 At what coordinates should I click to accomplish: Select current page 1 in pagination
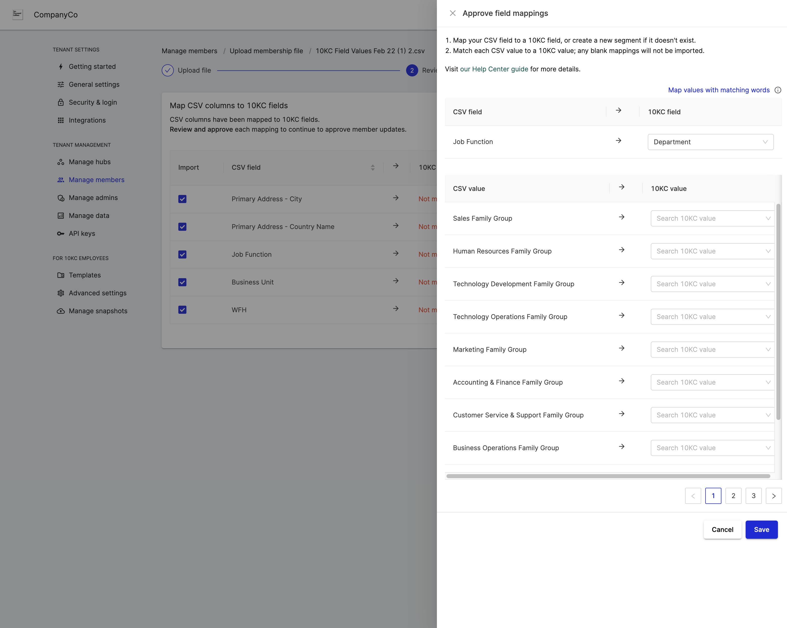point(713,496)
